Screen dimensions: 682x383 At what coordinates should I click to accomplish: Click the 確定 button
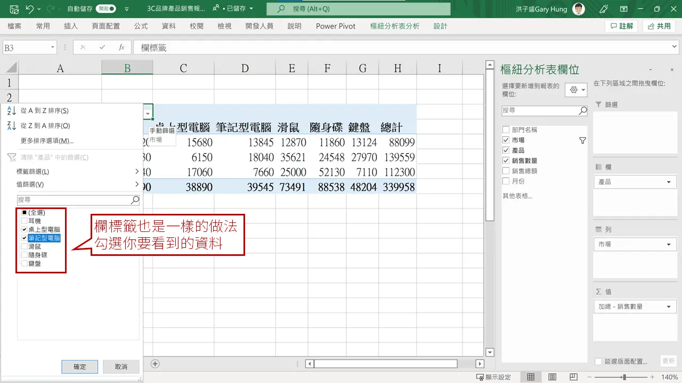(79, 367)
